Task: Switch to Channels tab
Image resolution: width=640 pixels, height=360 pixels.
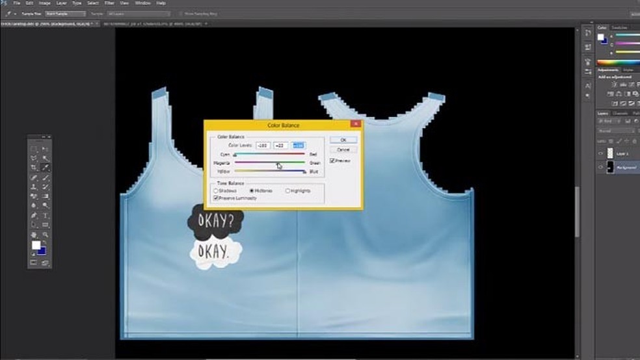Action: tap(620, 113)
